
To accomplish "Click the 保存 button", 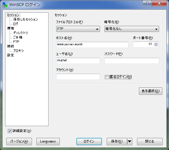I will click(x=117, y=141).
